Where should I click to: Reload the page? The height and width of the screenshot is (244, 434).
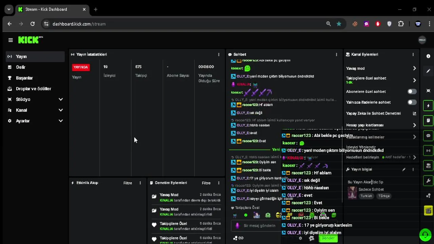33,24
